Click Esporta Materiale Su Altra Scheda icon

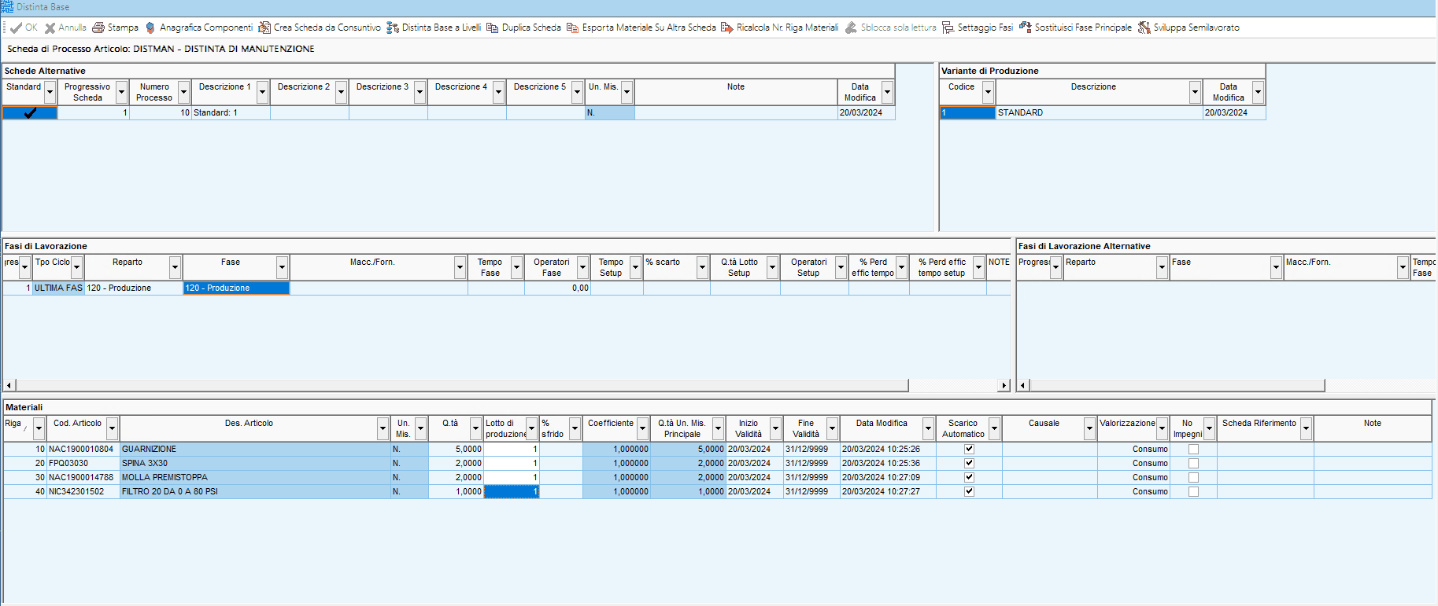(x=573, y=28)
